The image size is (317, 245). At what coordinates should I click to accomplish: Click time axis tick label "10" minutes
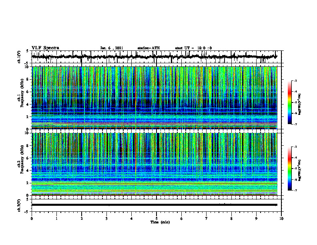(x=281, y=219)
